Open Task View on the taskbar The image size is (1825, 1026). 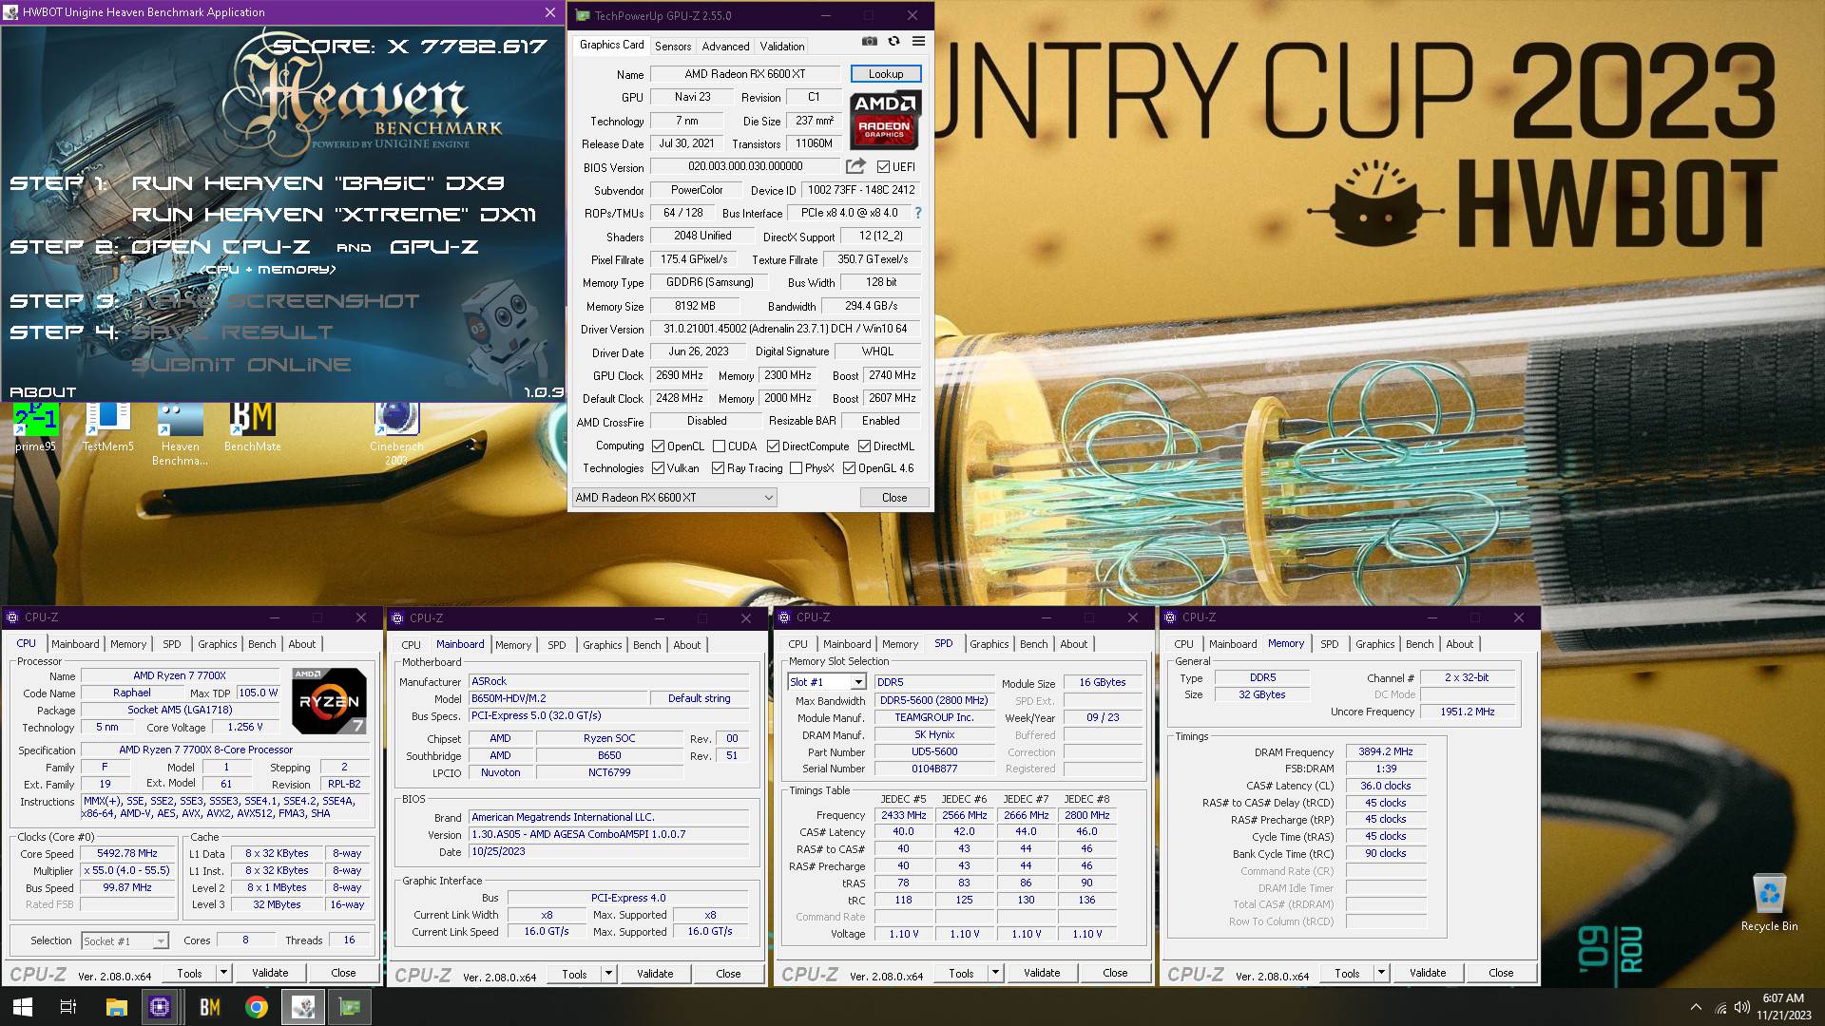68,1007
